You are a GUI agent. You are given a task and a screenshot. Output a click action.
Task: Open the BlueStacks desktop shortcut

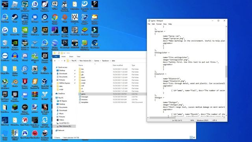tap(85, 31)
